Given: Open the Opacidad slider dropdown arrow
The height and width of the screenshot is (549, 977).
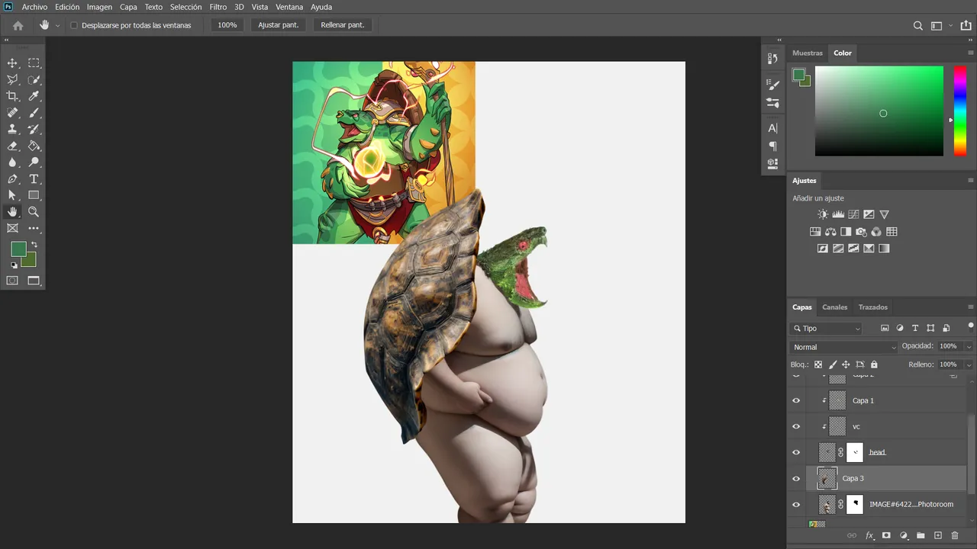Looking at the screenshot, I should pos(969,346).
